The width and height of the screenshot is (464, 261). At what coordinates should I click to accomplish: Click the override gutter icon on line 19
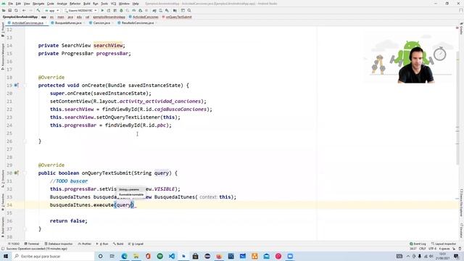pyautogui.click(x=16, y=86)
